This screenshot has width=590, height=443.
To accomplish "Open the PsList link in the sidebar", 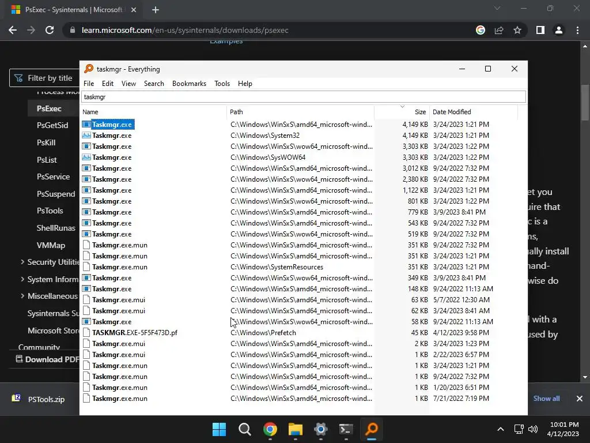I will coord(47,160).
